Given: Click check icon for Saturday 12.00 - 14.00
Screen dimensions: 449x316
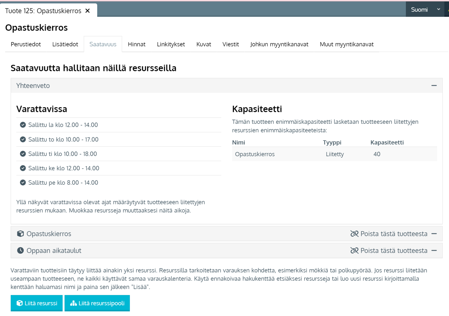Looking at the screenshot, I should click(x=23, y=125).
